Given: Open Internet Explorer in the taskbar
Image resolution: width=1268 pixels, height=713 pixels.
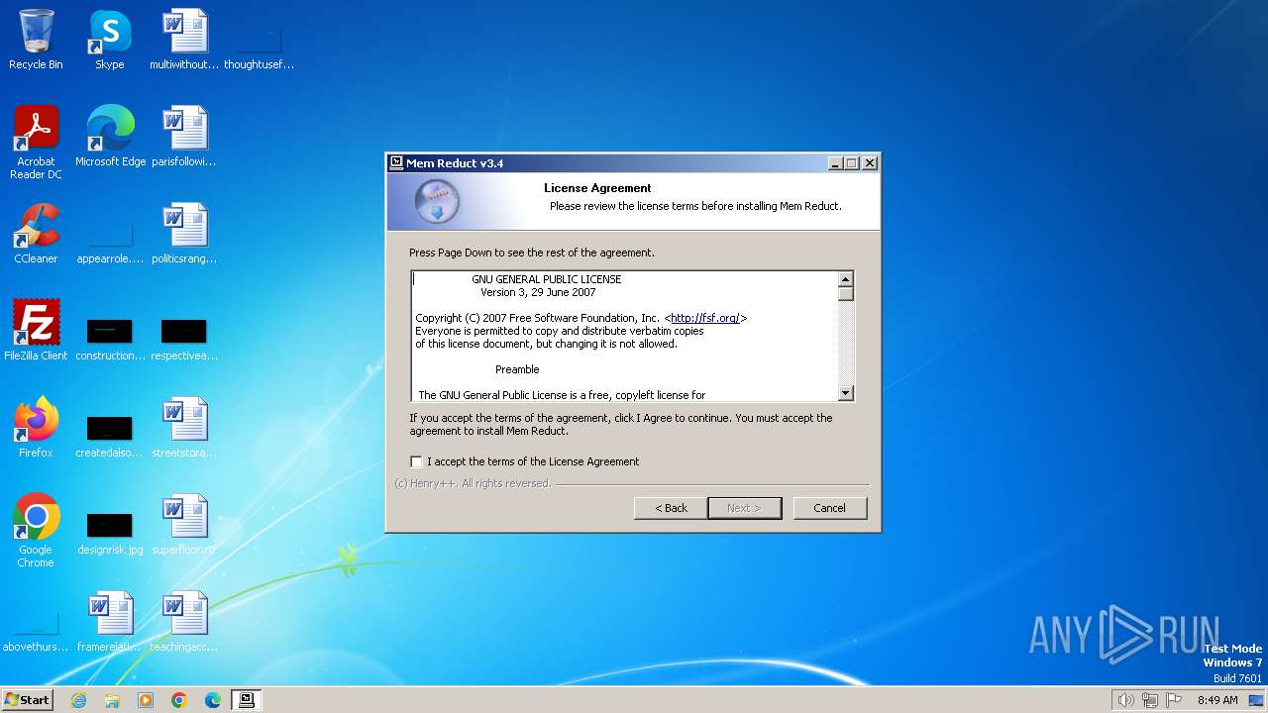Looking at the screenshot, I should click(x=78, y=700).
